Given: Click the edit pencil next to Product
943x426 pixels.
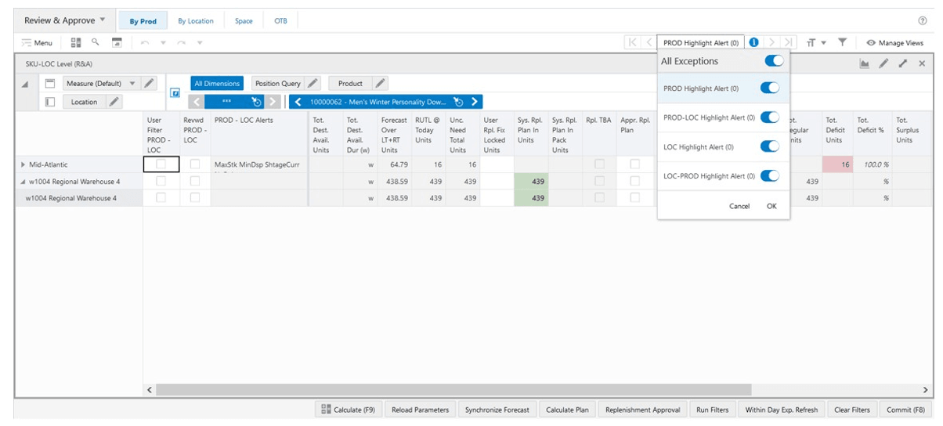Looking at the screenshot, I should [x=378, y=83].
